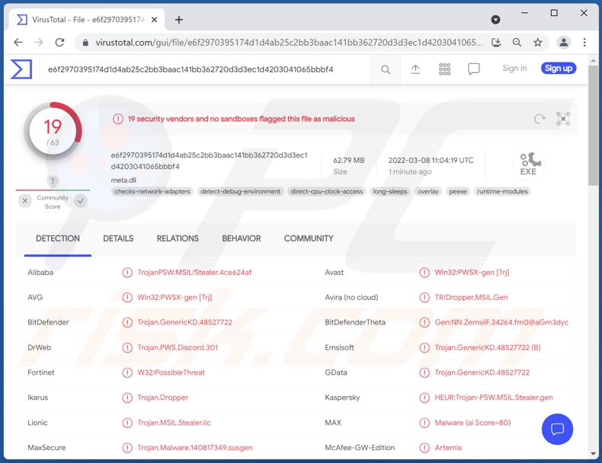The width and height of the screenshot is (602, 463).
Task: Click the overlay tag
Action: click(427, 191)
